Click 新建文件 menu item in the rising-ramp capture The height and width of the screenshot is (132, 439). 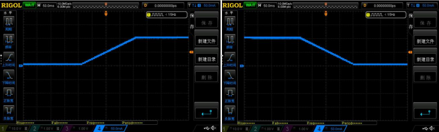pyautogui.click(x=207, y=41)
